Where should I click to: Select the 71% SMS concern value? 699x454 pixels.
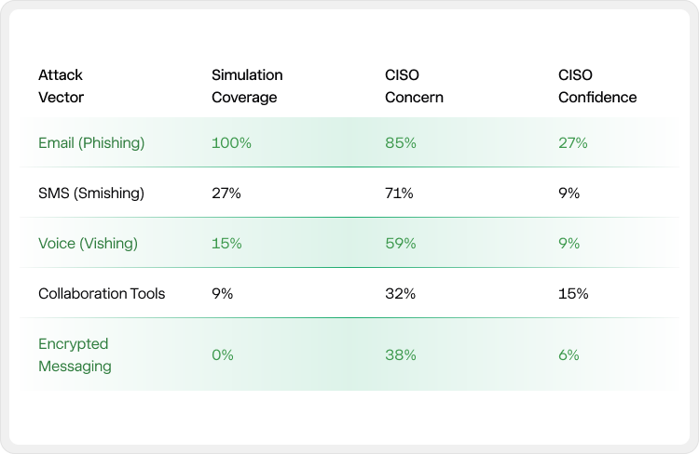pyautogui.click(x=400, y=194)
